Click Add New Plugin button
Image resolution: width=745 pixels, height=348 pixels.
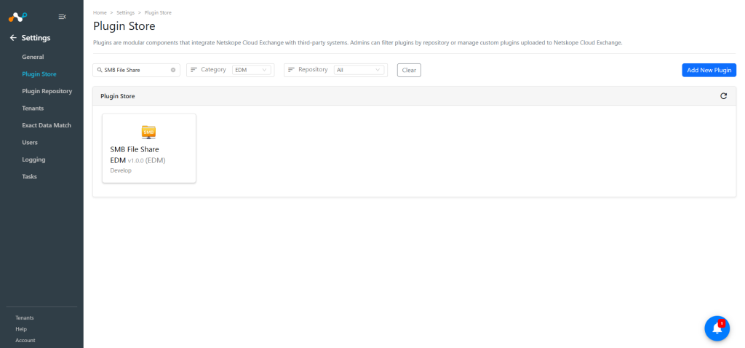coord(709,70)
